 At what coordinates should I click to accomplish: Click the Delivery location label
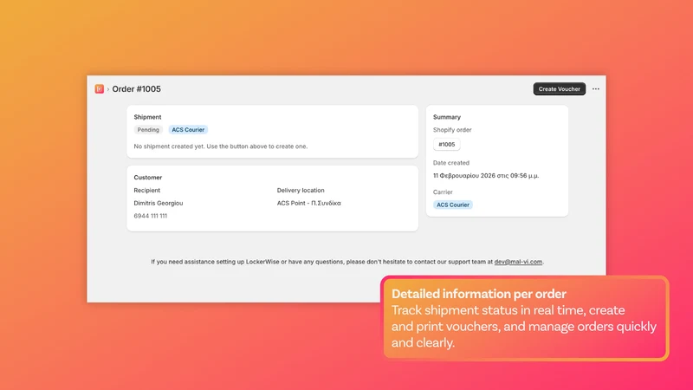pos(301,190)
